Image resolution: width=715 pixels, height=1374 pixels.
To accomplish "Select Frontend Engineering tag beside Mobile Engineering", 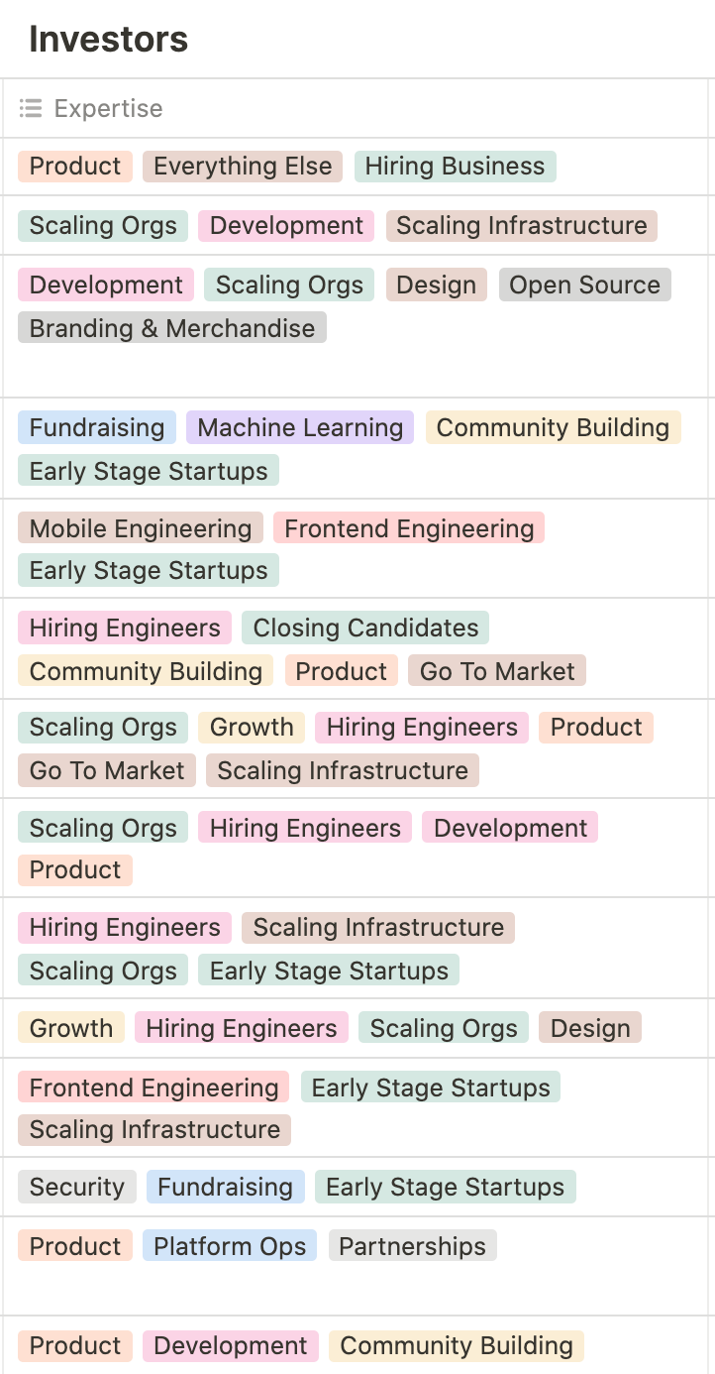I will tap(409, 529).
